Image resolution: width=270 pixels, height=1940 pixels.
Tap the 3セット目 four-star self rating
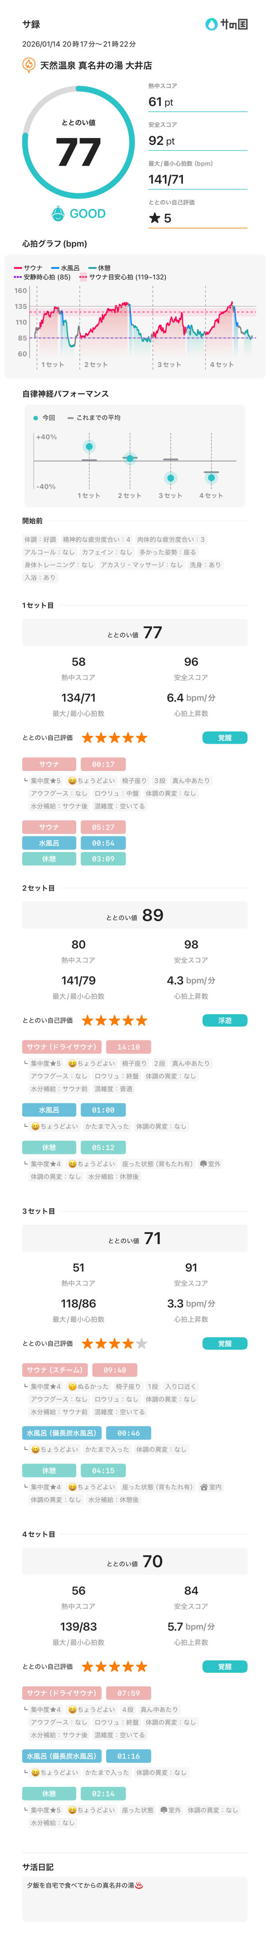(114, 1344)
